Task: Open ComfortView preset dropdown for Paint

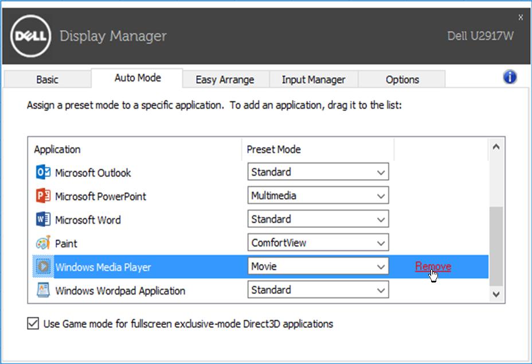Action: click(x=318, y=243)
